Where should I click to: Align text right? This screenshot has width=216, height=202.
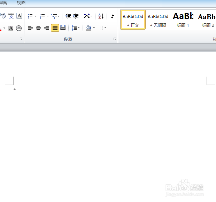tap(47, 28)
